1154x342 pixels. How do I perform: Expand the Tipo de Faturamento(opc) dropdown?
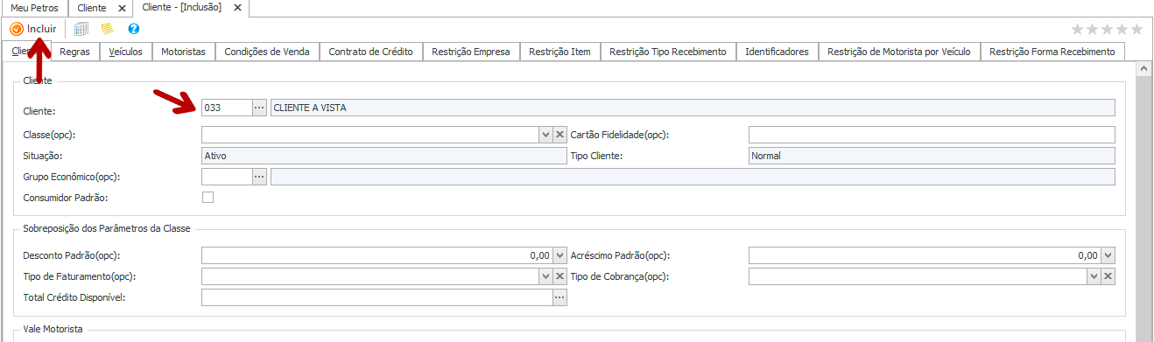(x=545, y=276)
